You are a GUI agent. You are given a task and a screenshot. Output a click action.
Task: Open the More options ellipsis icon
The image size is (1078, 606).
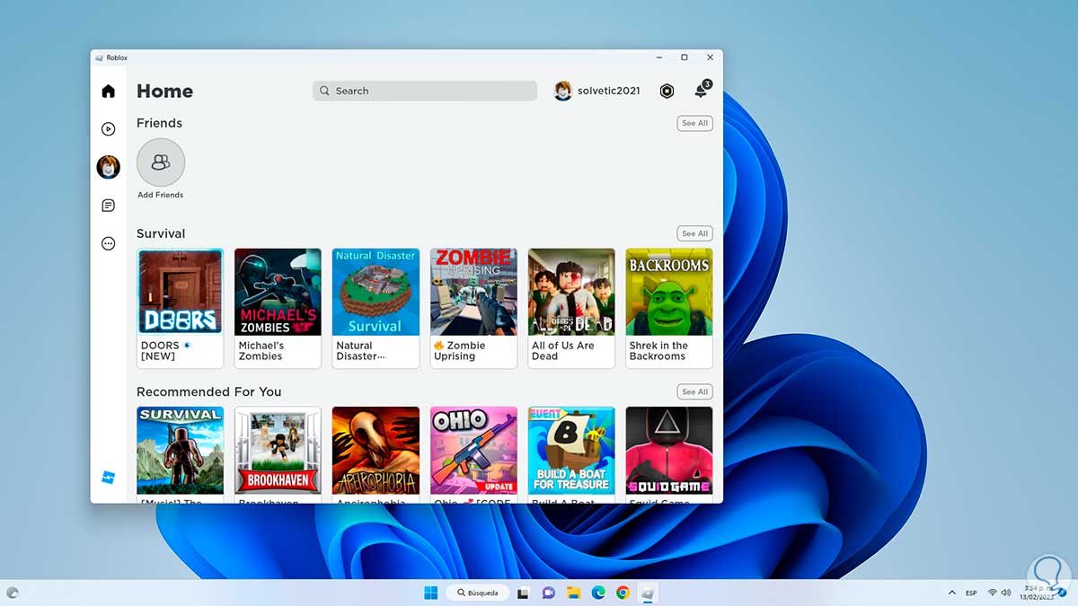pos(108,243)
